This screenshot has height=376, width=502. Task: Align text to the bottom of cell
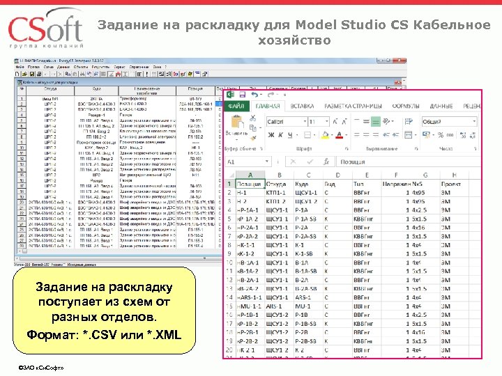click(376, 121)
